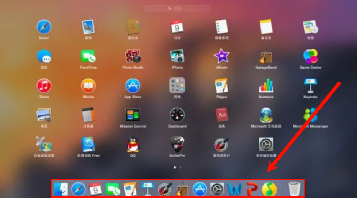The width and height of the screenshot is (357, 198).
Task: Open Photo Booth from Launchpad grid
Action: coord(133,57)
